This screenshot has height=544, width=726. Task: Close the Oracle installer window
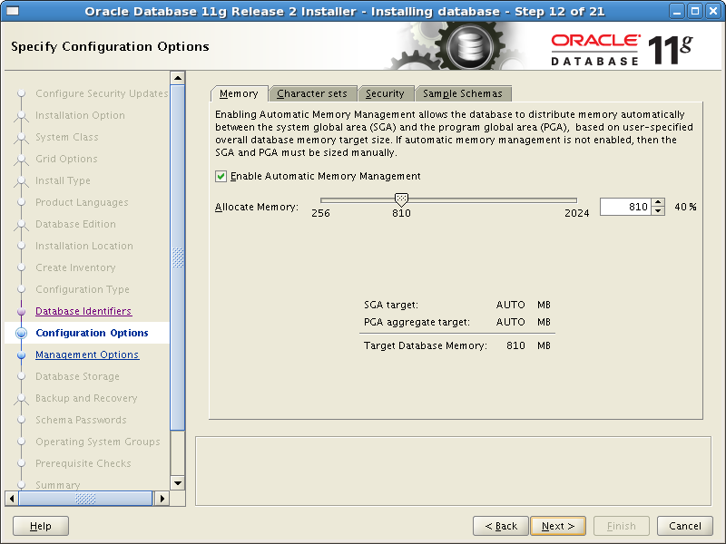pos(713,11)
